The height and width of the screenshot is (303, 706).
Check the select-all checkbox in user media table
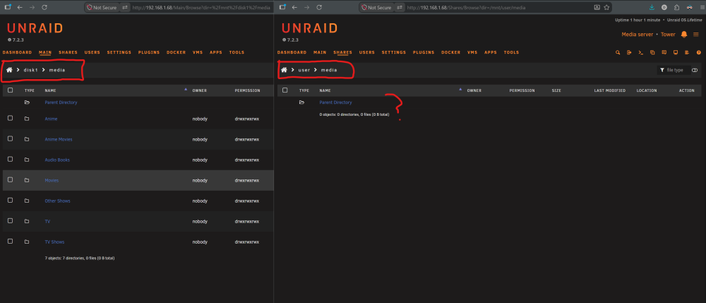coord(285,90)
